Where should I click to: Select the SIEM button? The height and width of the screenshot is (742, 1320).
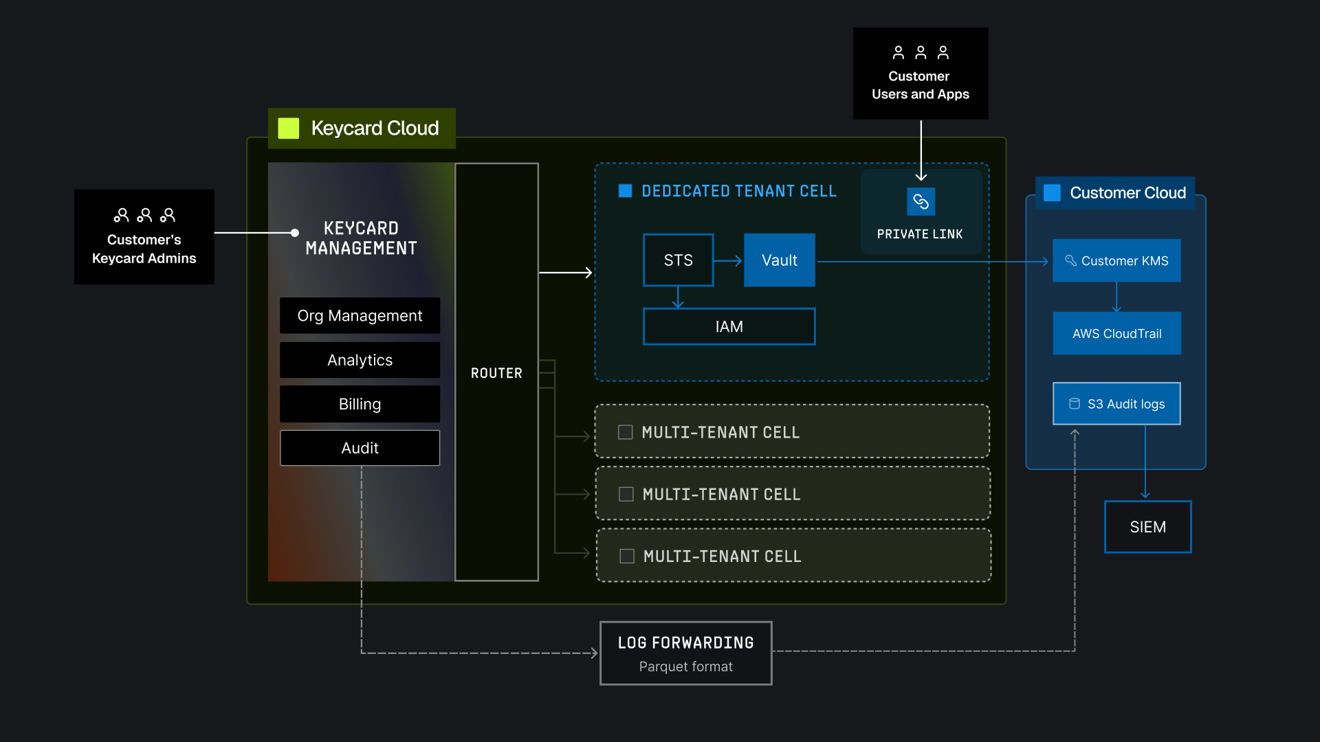[1147, 526]
